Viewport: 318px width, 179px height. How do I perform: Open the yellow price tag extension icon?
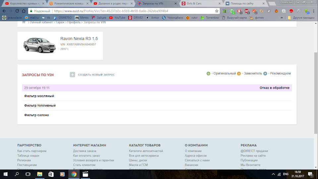click(261, 11)
